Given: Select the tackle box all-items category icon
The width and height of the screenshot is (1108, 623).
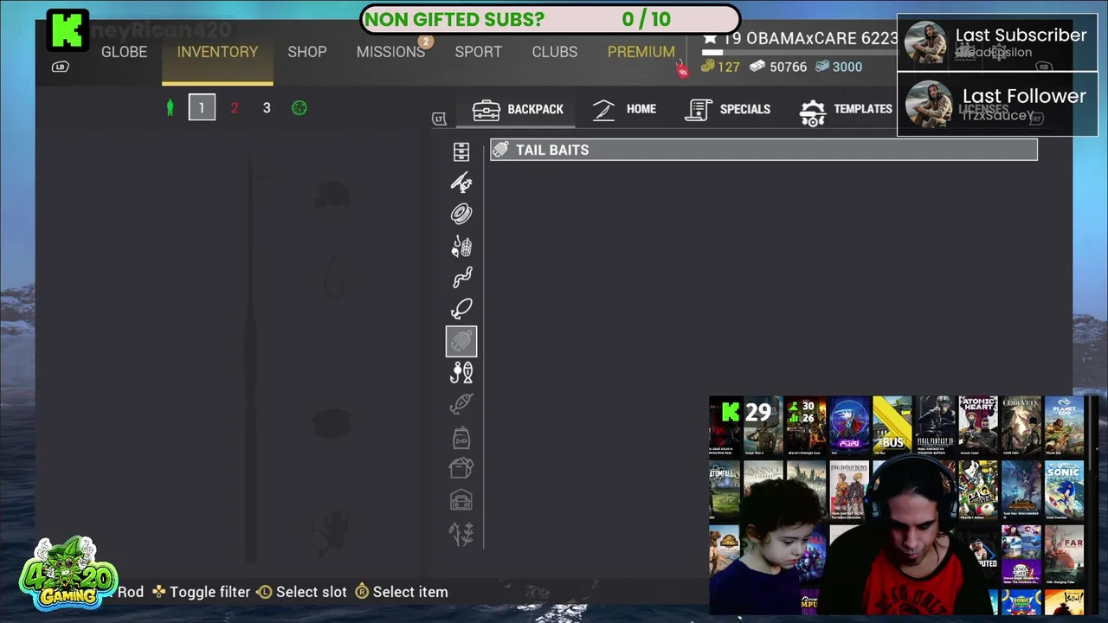Looking at the screenshot, I should click(461, 152).
